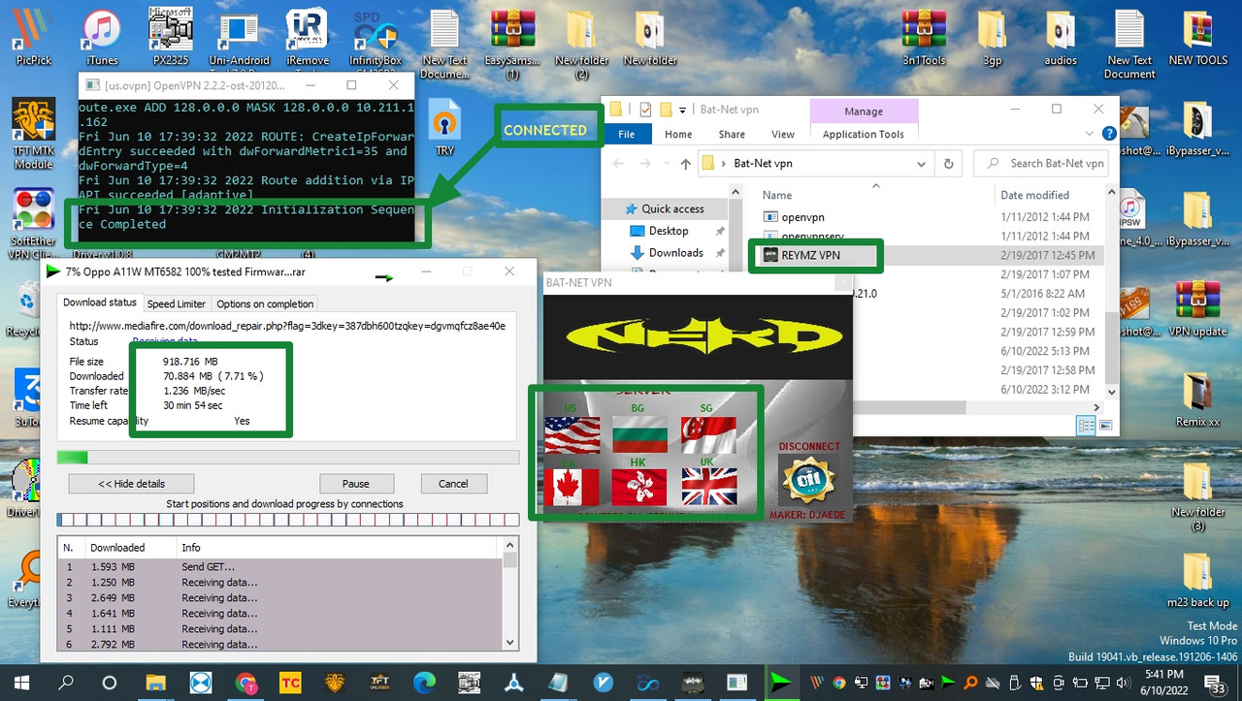Open the Share ribbon tab
Screen dimensions: 1242x701
coord(732,135)
